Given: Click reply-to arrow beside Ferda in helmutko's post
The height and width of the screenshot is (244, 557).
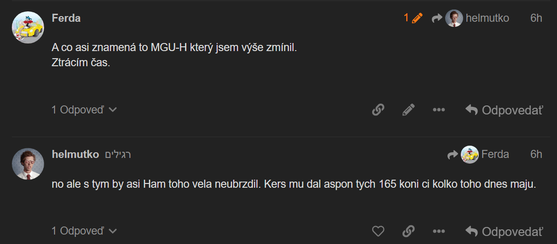Looking at the screenshot, I should click(452, 155).
